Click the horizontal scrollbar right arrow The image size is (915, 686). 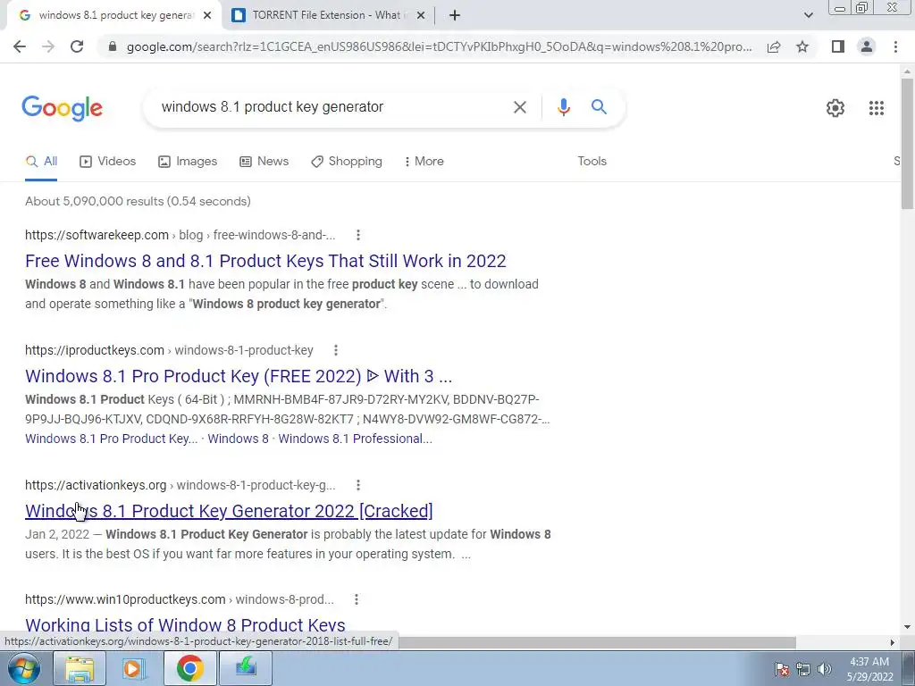tap(892, 642)
